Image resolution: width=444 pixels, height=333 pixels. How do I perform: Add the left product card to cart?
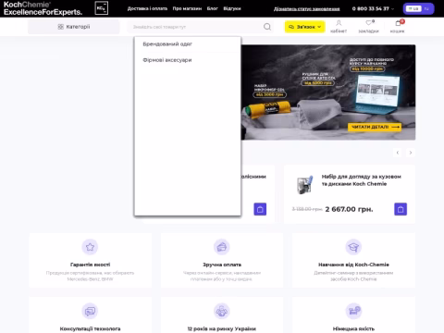260,209
